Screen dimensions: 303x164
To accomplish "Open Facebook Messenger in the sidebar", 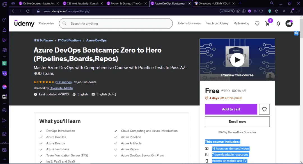I will (x=4, y=87).
